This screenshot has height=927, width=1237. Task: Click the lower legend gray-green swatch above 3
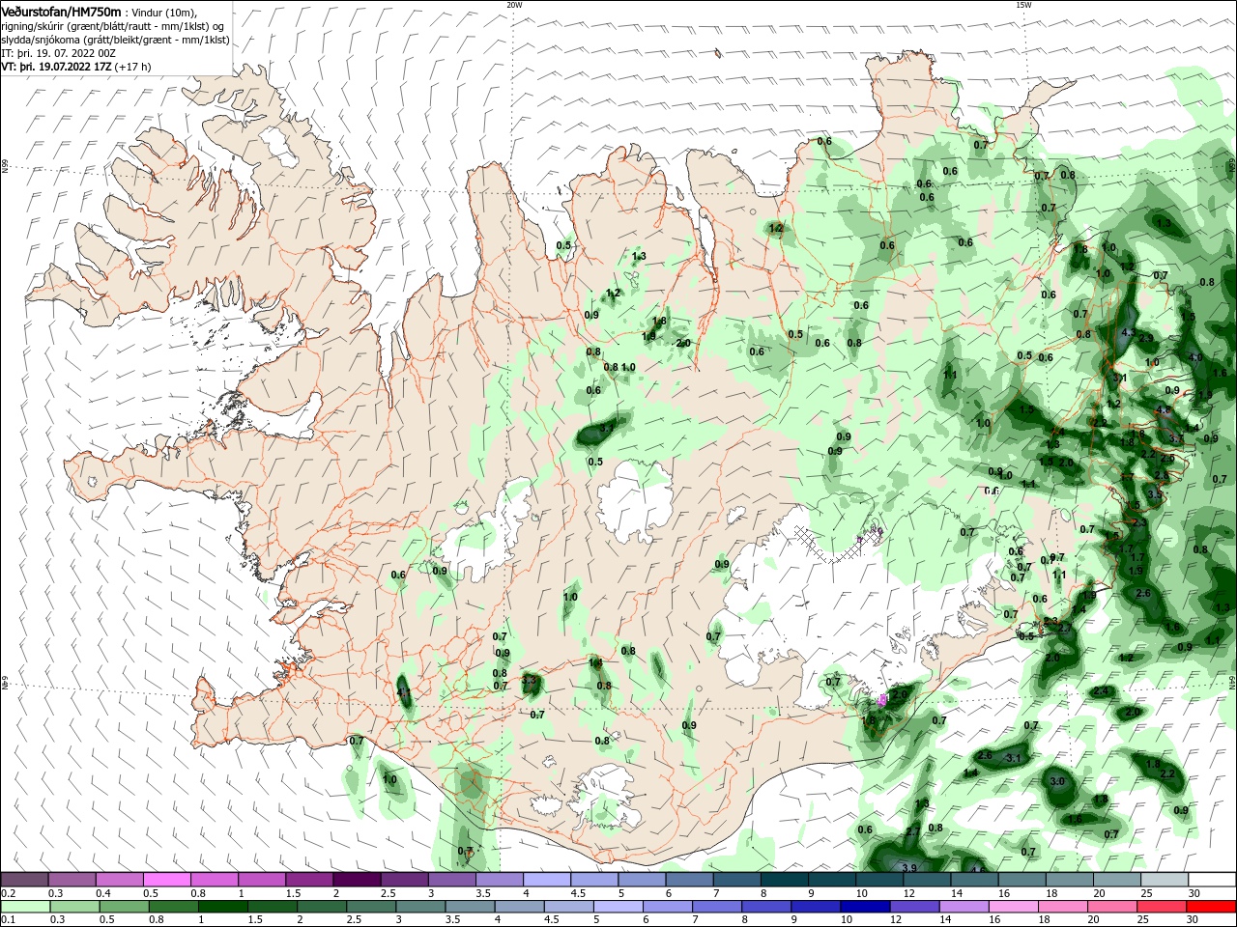point(420,907)
